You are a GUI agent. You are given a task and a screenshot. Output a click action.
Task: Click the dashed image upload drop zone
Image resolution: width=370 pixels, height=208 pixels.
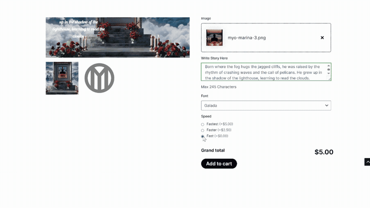[266, 38]
